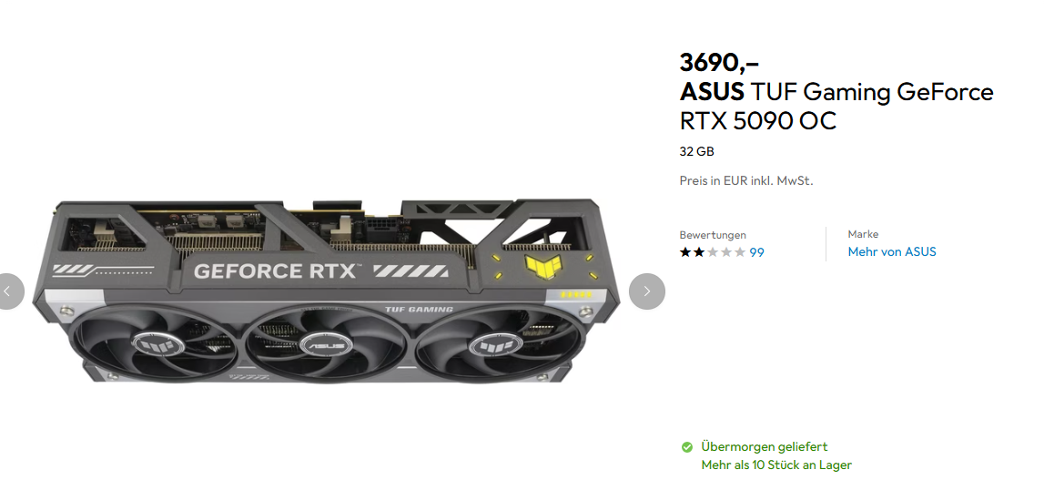Go to the previous product image arrow
Screen dimensions: 1044x480
tap(8, 291)
